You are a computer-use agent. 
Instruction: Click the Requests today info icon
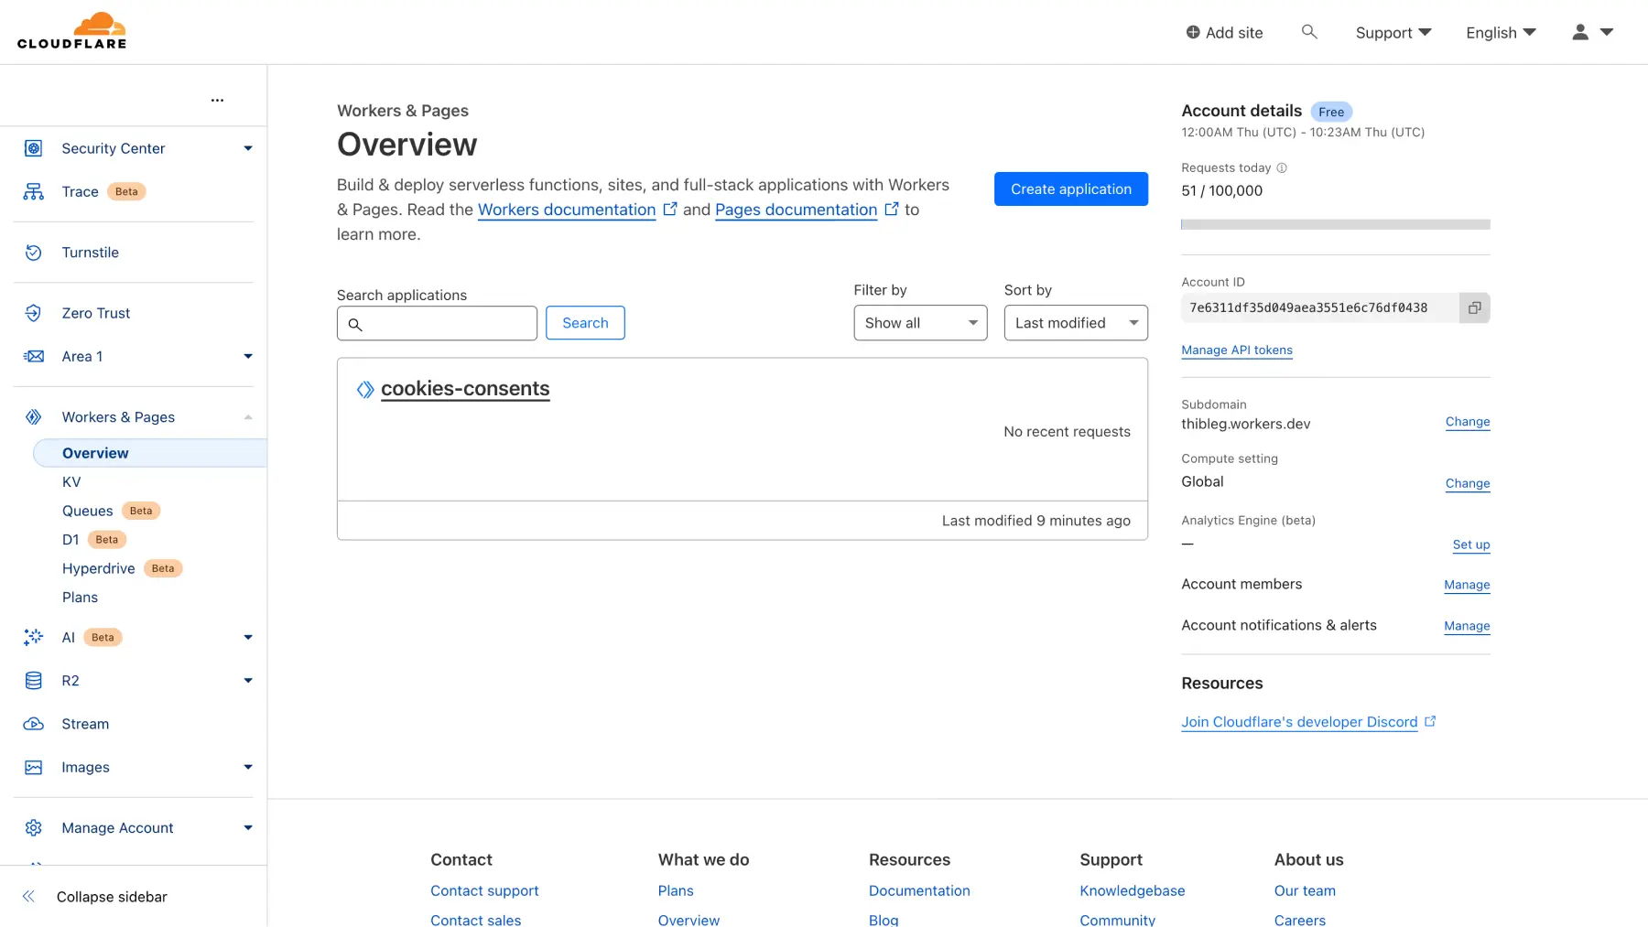1282,167
